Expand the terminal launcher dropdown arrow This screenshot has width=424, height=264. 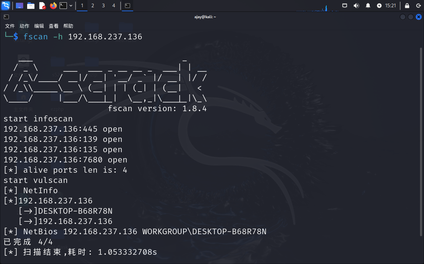[71, 6]
